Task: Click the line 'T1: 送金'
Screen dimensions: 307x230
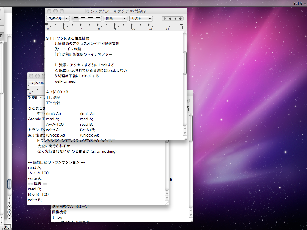Action: pyautogui.click(x=53, y=97)
